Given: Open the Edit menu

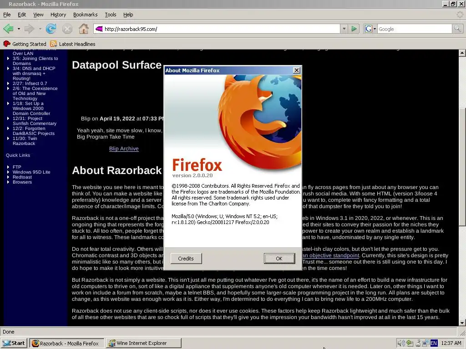Looking at the screenshot, I should coord(22,15).
